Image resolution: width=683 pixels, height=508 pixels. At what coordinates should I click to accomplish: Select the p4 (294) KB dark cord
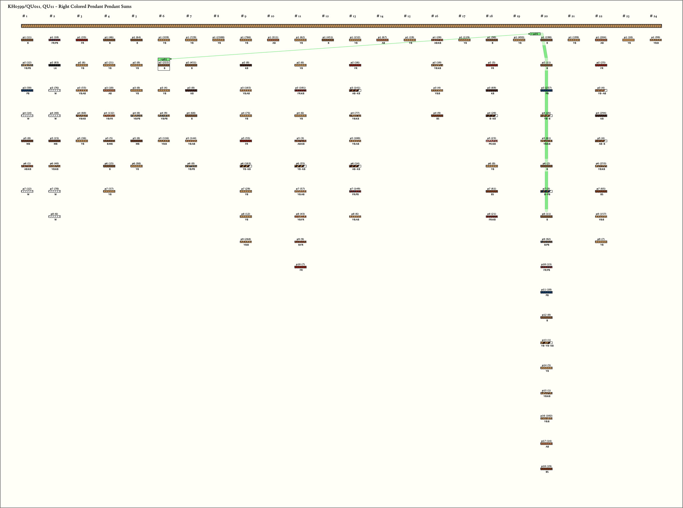pyautogui.click(x=601, y=116)
